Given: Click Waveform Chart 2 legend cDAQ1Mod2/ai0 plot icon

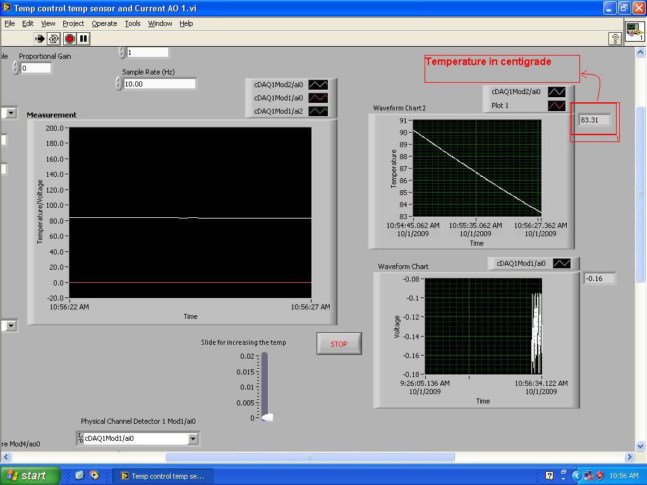Looking at the screenshot, I should pos(557,92).
